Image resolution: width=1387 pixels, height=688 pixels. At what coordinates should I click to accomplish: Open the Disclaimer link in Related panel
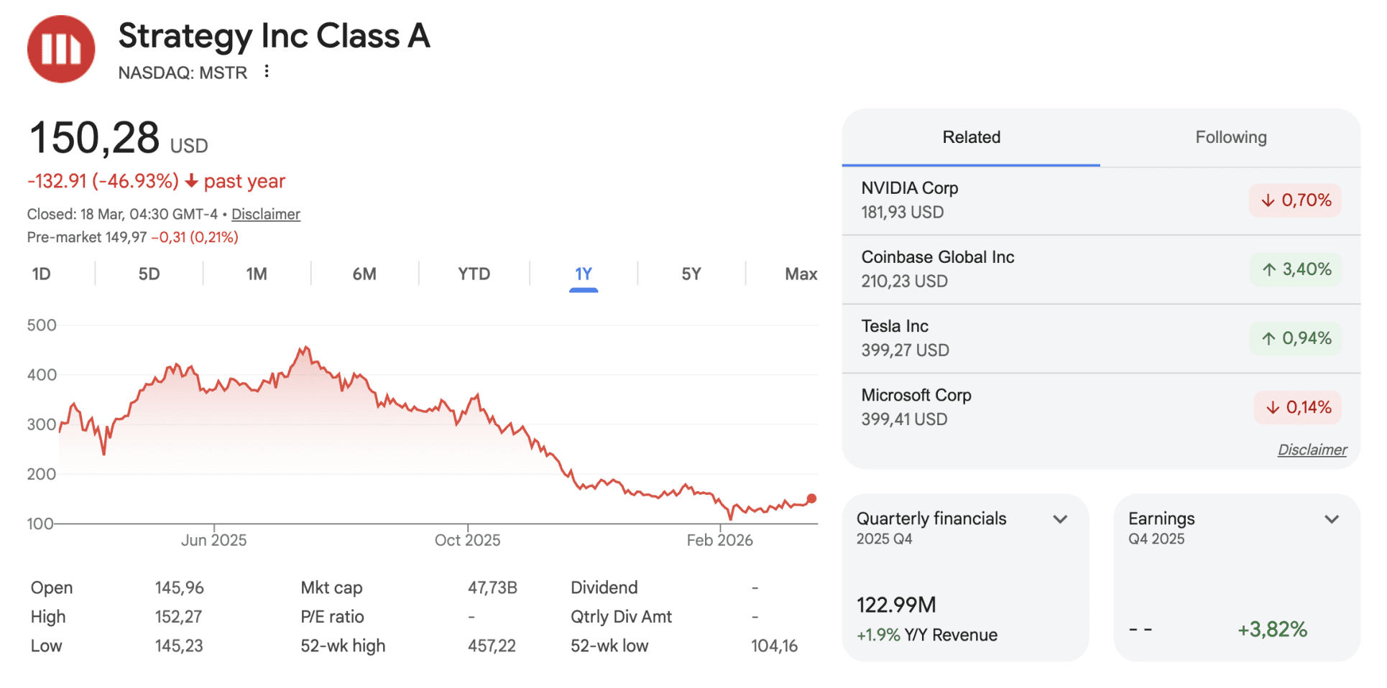point(1312,450)
